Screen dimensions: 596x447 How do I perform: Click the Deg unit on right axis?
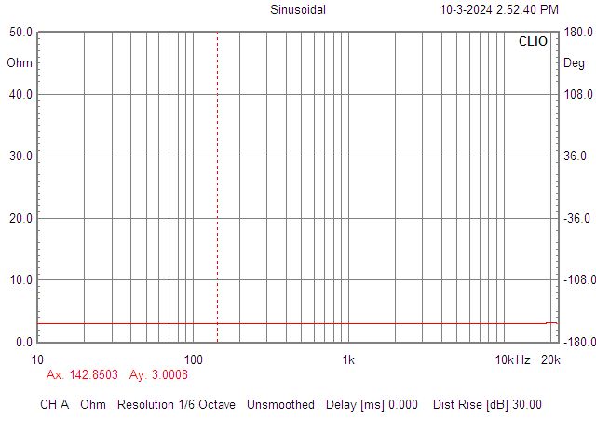pos(575,63)
